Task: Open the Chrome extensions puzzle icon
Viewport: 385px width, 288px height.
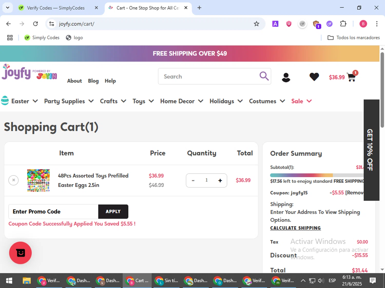Action: click(343, 24)
